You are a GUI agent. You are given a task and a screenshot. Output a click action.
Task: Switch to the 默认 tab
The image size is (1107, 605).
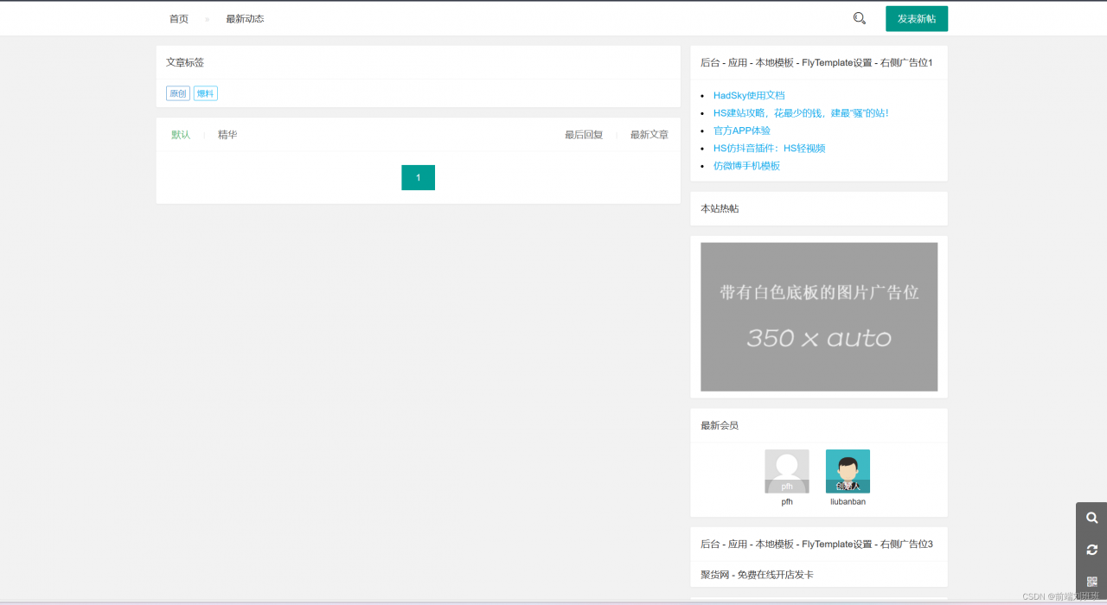[x=181, y=134]
